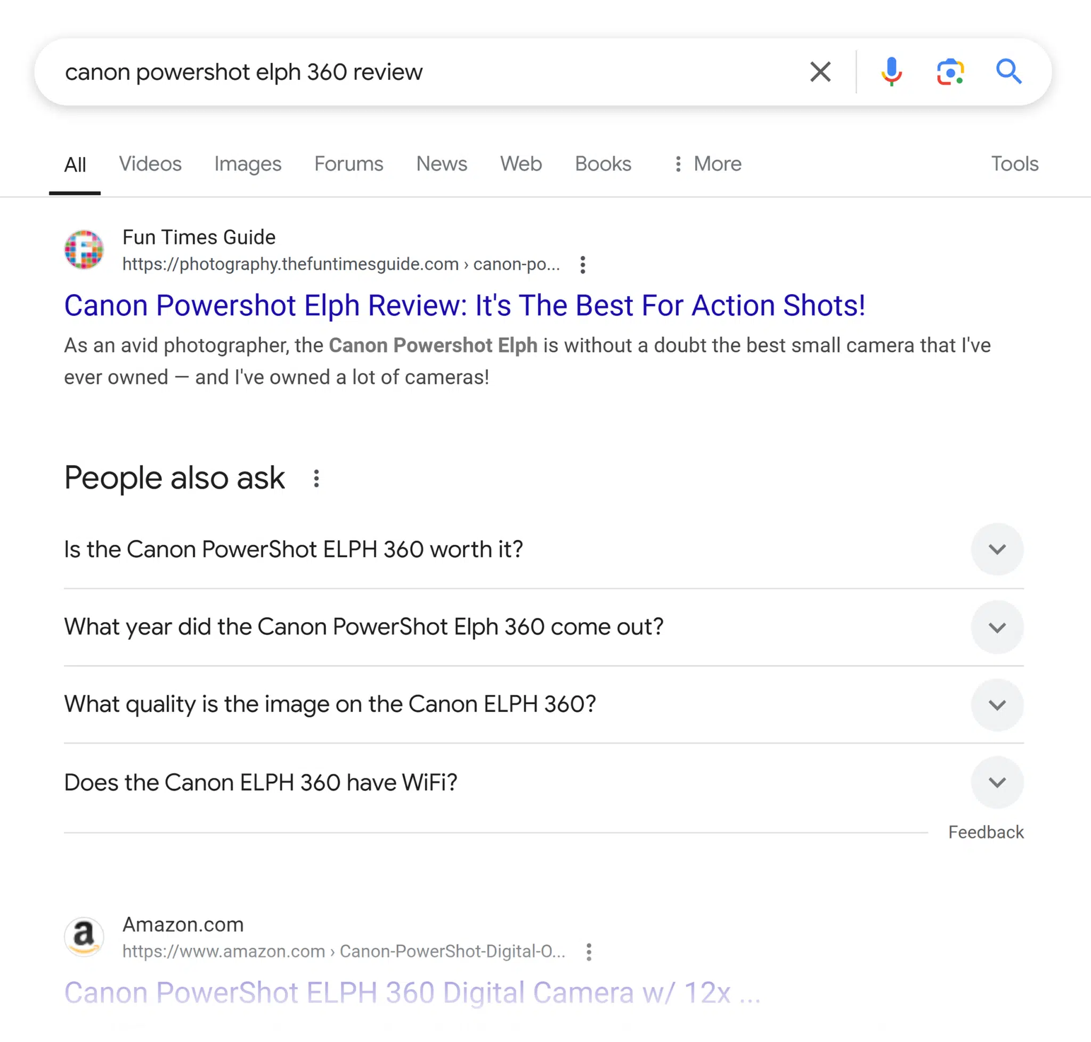The width and height of the screenshot is (1091, 1042).
Task: Select the Videos search results tab
Action: pyautogui.click(x=150, y=162)
